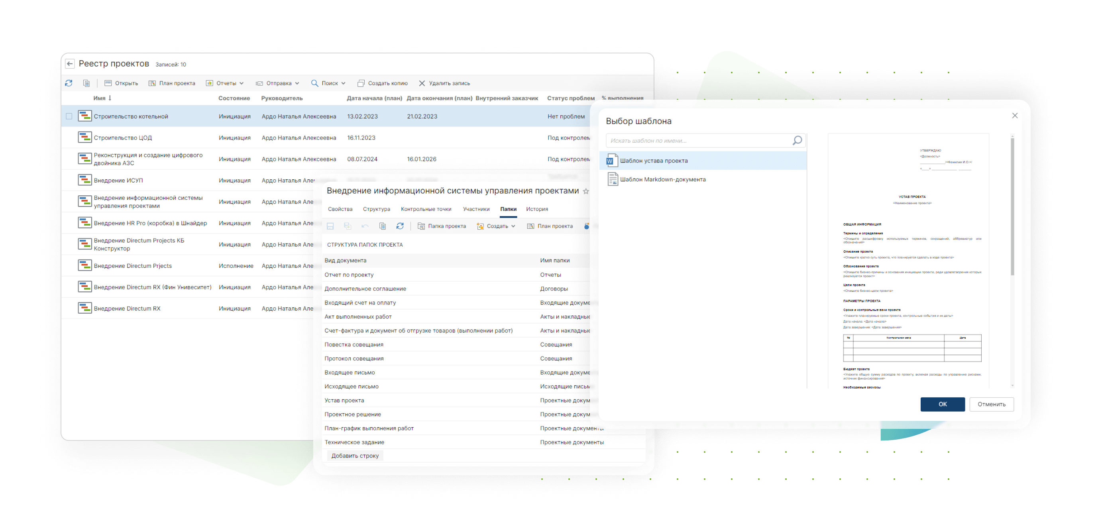Switch to the Структура tab
1100x507 pixels.
[376, 209]
